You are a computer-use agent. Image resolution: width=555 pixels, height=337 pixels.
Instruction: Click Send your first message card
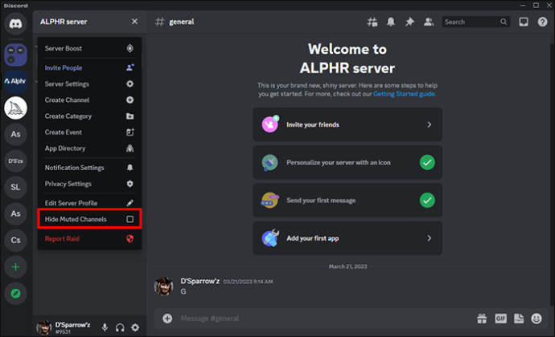(347, 201)
